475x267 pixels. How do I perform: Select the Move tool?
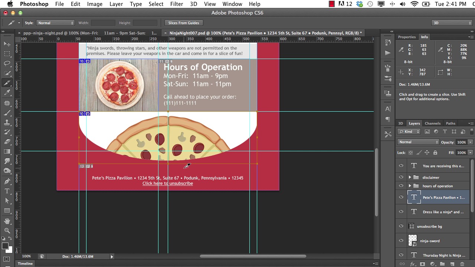(7, 44)
